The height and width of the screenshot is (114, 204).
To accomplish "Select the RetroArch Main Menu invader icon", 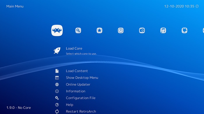I will click(57, 30).
